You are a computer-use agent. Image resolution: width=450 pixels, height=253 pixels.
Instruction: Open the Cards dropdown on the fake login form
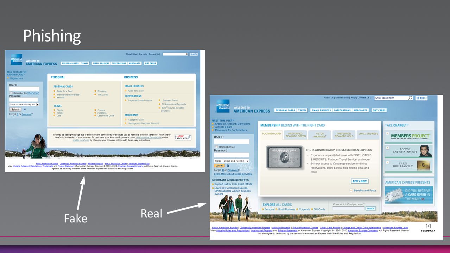click(24, 104)
